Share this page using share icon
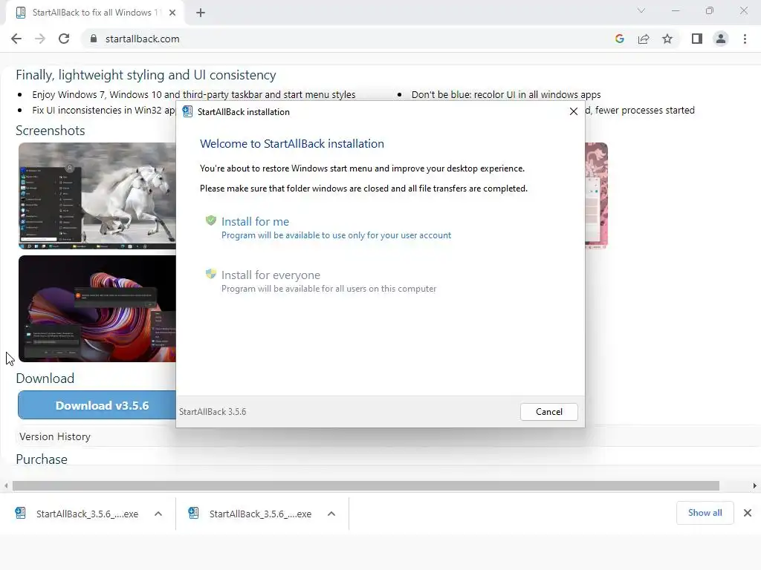This screenshot has height=570, width=761. point(644,39)
